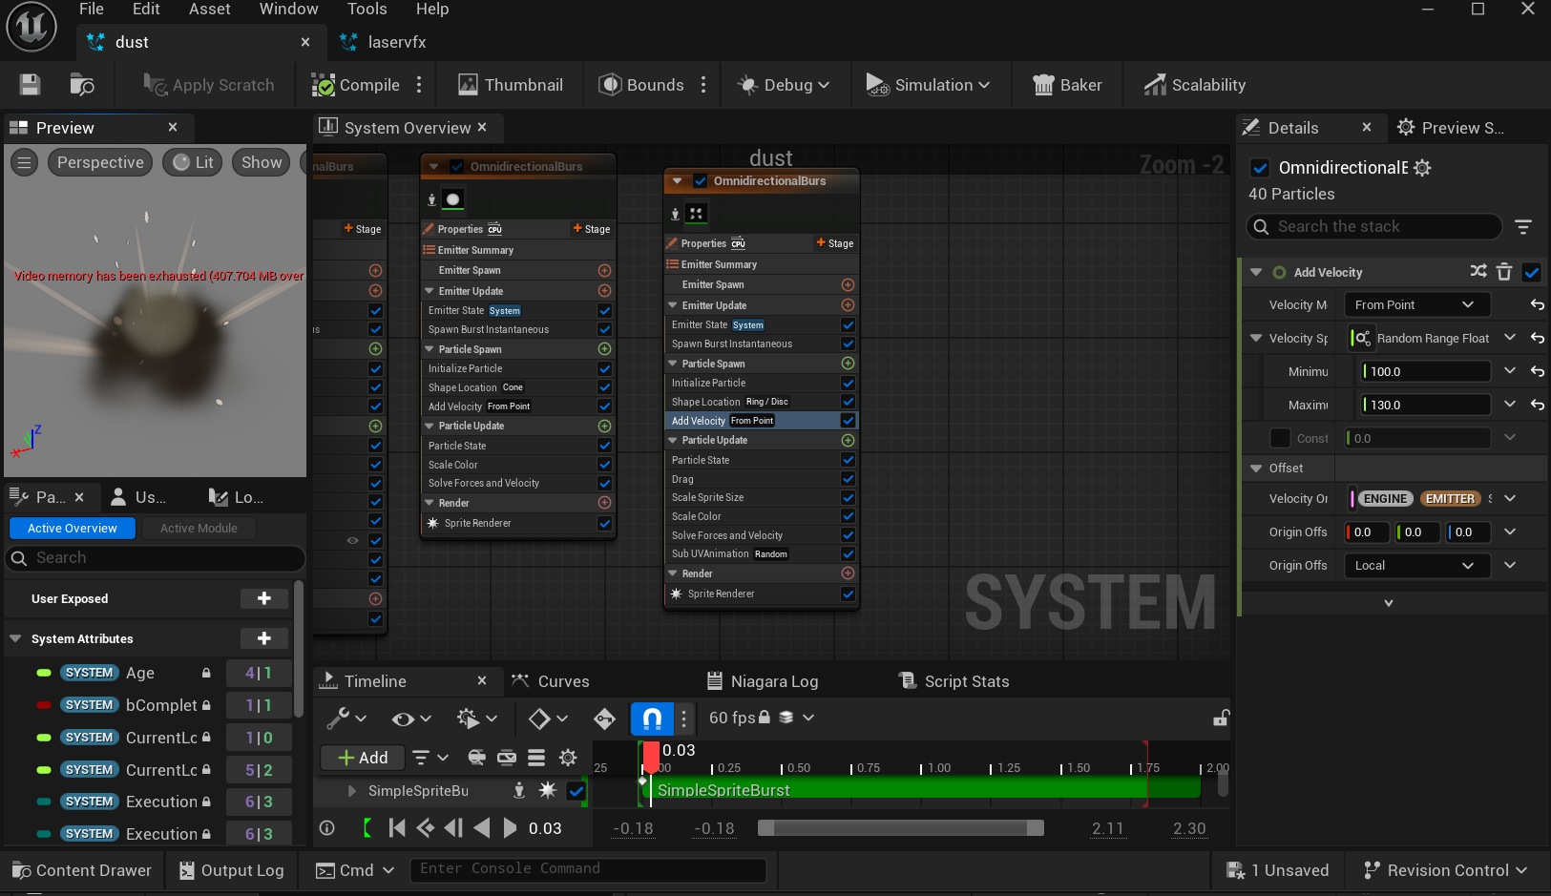Save the asset with the floppy disk icon
This screenshot has height=896, width=1551.
pyautogui.click(x=31, y=85)
